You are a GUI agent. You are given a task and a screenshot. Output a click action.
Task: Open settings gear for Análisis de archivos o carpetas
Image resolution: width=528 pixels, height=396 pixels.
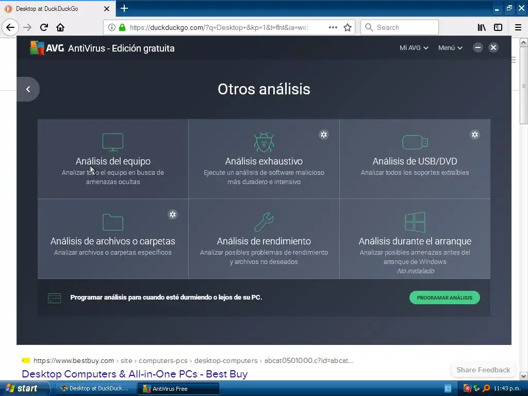tap(172, 214)
